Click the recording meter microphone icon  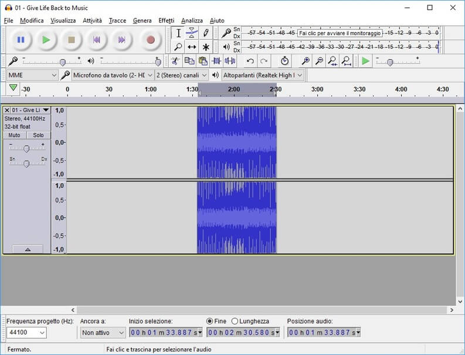(x=226, y=33)
